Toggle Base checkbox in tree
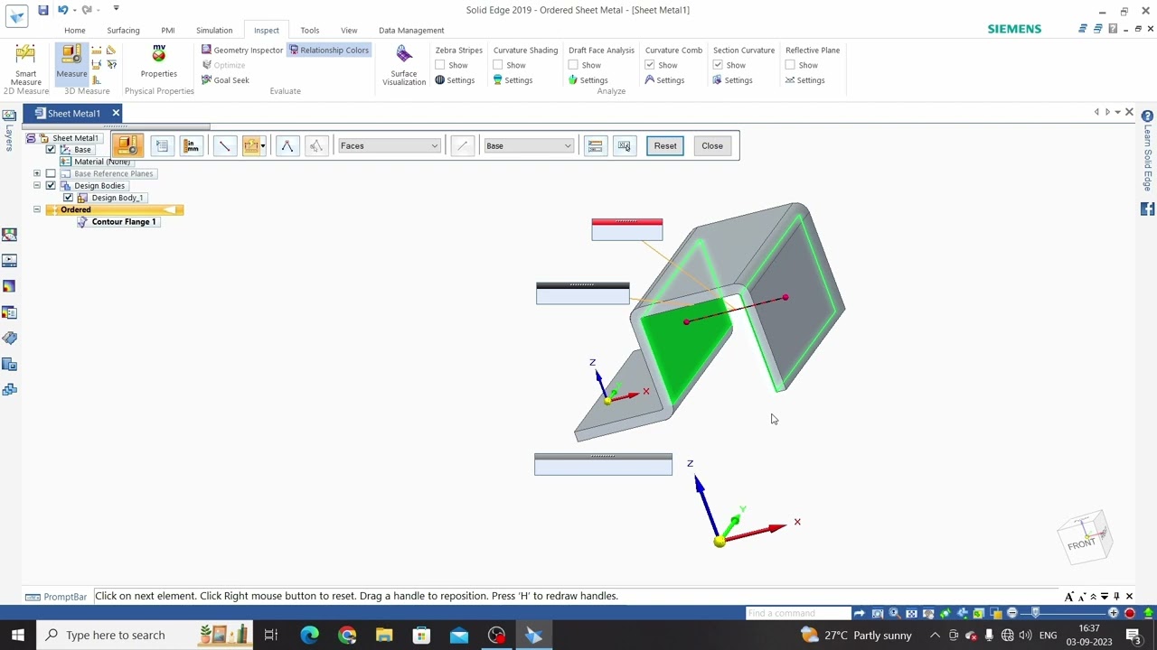Screen dimensions: 1157x650 pyautogui.click(x=51, y=149)
